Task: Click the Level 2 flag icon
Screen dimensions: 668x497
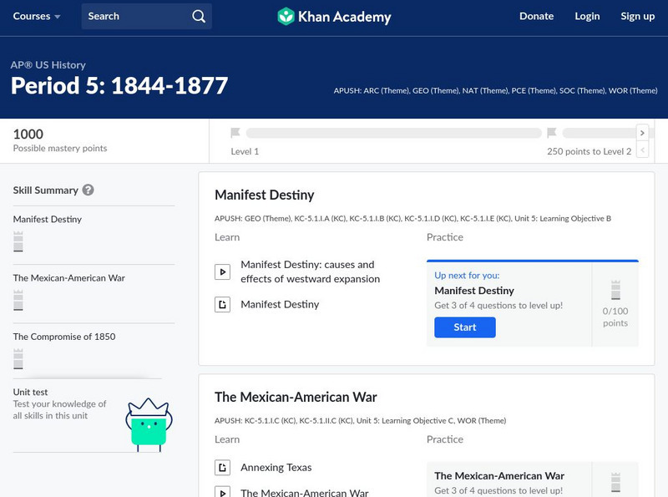Action: tap(552, 133)
